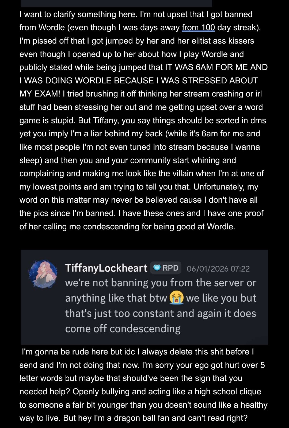Image resolution: width=289 pixels, height=428 pixels.
Task: Click the "come off condescending" message line
Action: click(123, 329)
